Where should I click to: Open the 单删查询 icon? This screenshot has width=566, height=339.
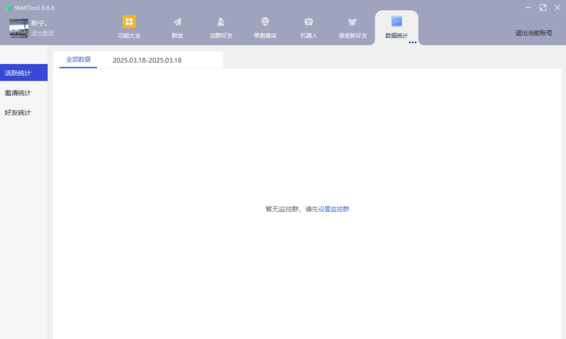tap(265, 22)
